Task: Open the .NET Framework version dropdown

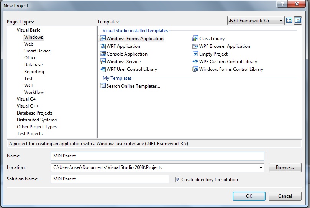Action: click(x=281, y=21)
